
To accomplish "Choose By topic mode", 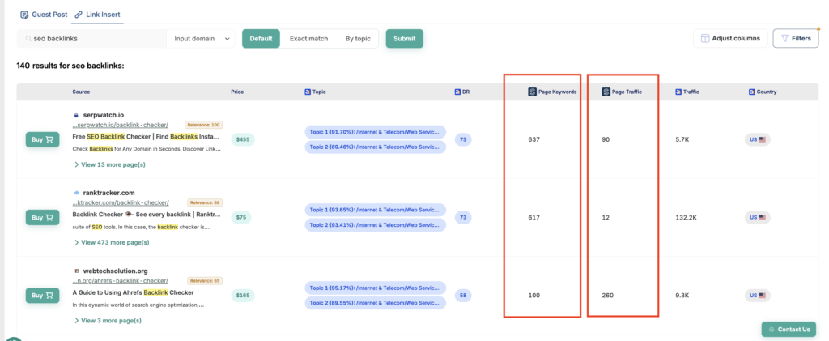I will click(358, 39).
